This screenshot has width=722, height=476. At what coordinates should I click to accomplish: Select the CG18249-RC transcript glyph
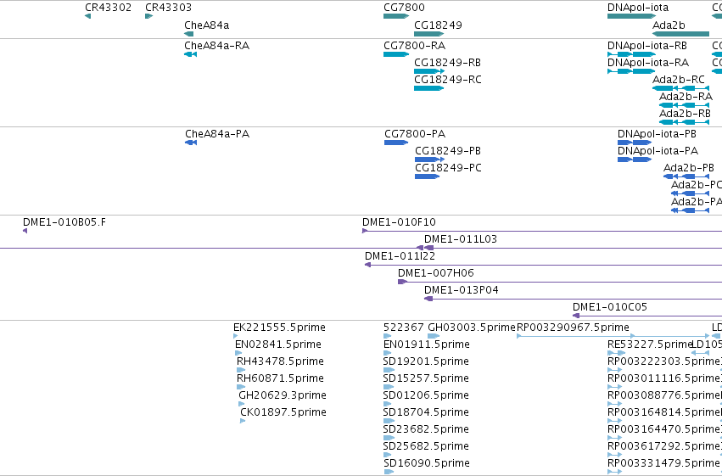(x=428, y=88)
